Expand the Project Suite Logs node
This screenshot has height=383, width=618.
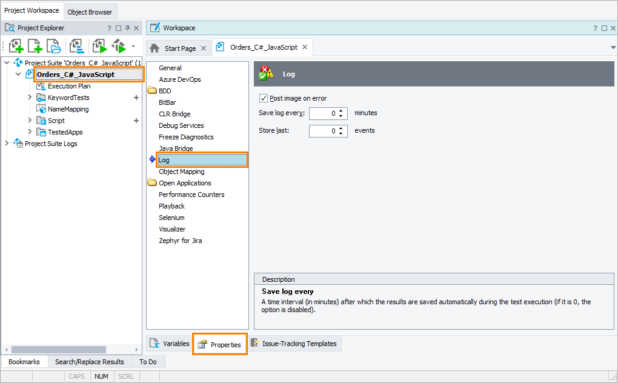click(6, 144)
